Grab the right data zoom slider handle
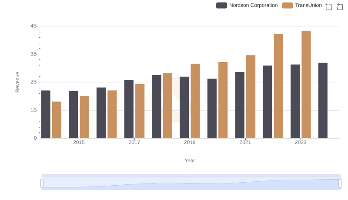The height and width of the screenshot is (200, 348). point(340,183)
